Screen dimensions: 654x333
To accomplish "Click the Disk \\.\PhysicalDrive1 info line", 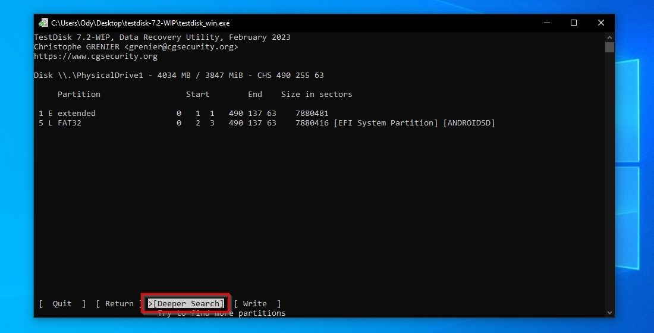I will (x=179, y=76).
